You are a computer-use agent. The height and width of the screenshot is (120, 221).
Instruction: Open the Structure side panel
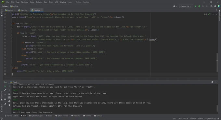[2, 108]
